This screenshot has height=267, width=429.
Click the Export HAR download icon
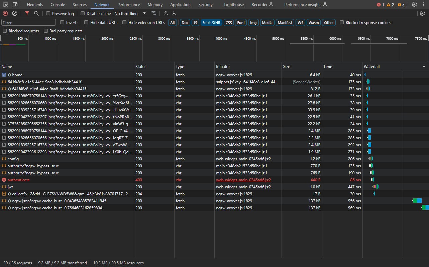pos(174,13)
